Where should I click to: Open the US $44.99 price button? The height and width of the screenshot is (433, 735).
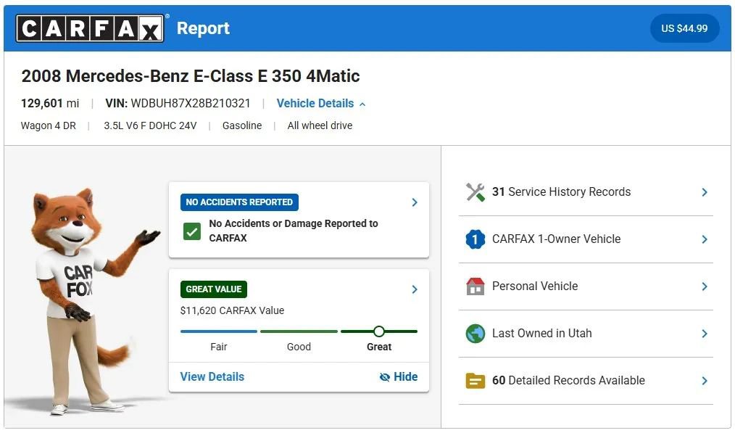coord(684,28)
